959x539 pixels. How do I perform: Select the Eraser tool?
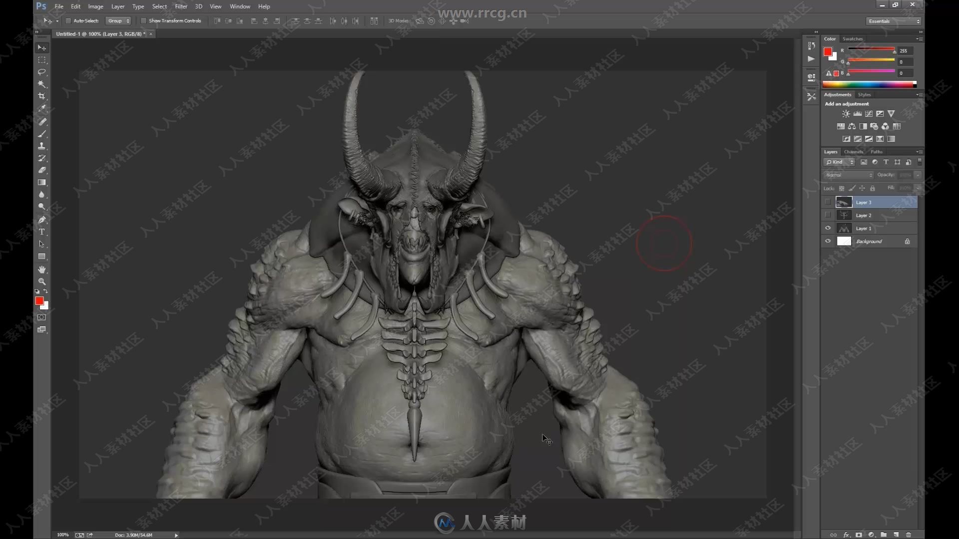tap(42, 170)
